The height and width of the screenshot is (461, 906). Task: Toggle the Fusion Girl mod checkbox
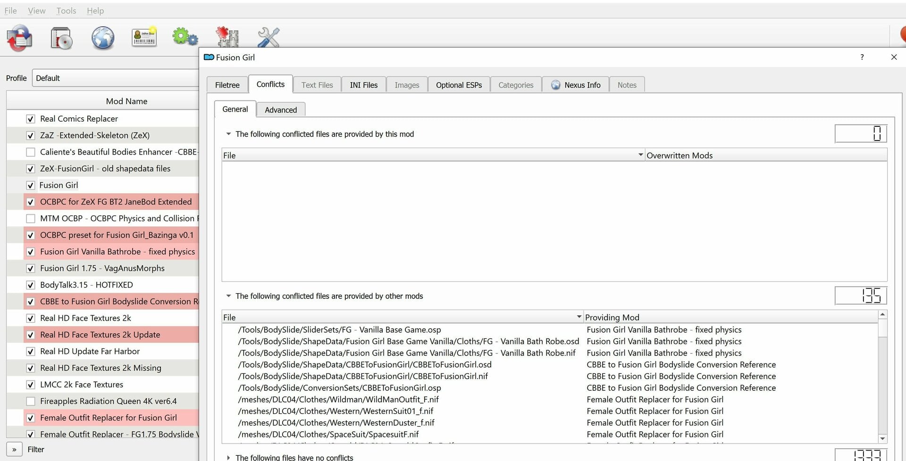coord(31,185)
